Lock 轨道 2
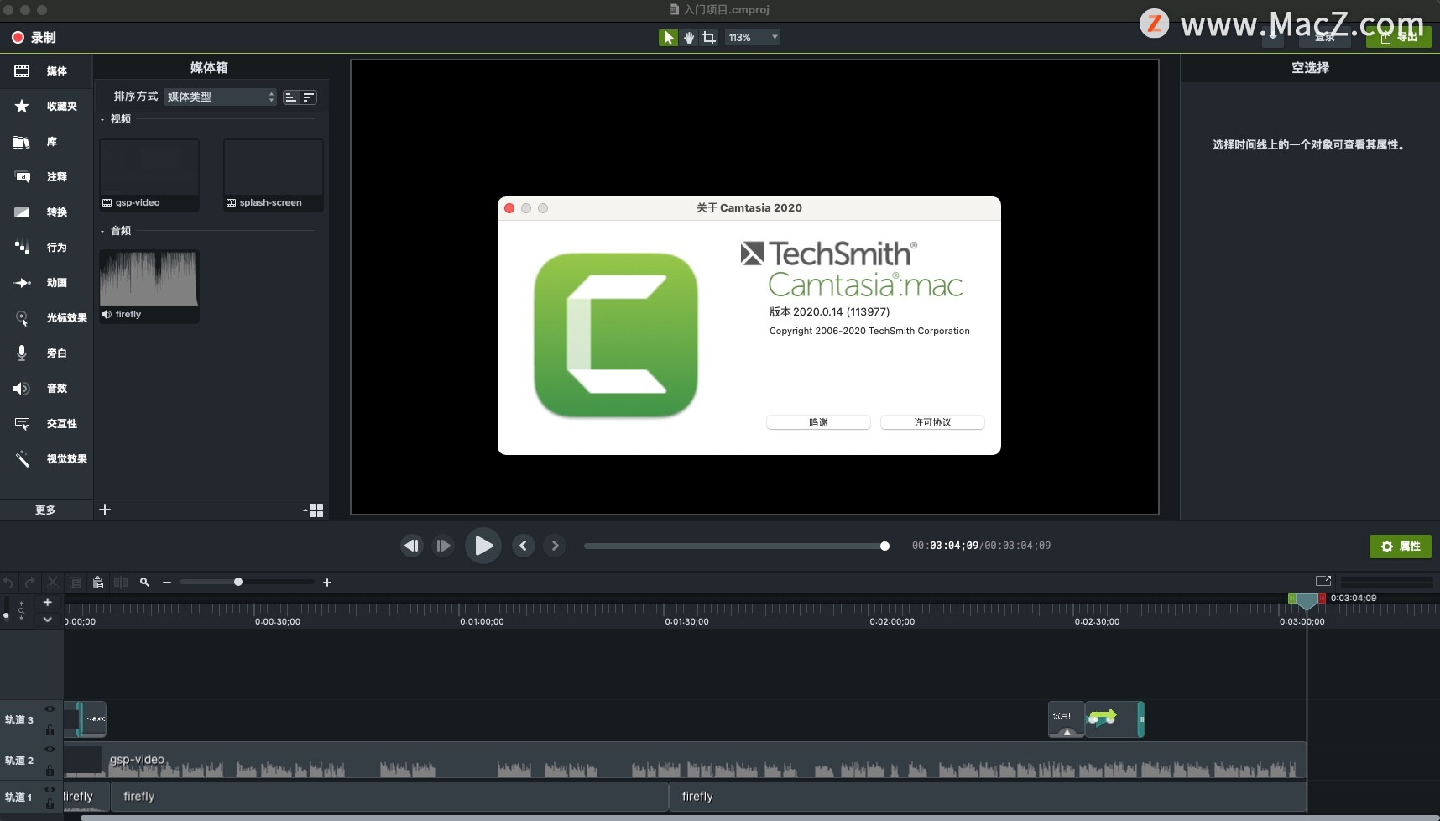This screenshot has height=821, width=1440. [x=50, y=771]
